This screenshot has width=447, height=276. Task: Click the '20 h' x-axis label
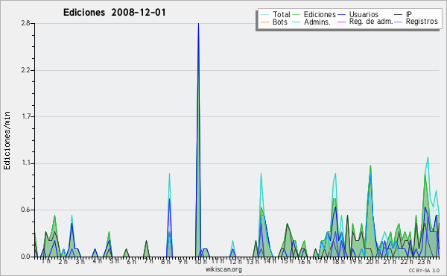[x=372, y=262]
